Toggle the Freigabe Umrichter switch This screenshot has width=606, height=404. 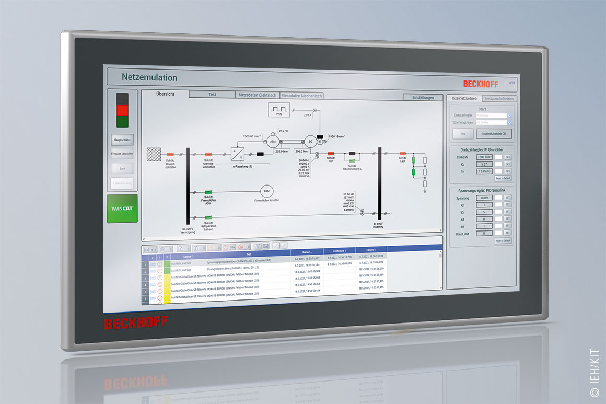click(x=122, y=154)
